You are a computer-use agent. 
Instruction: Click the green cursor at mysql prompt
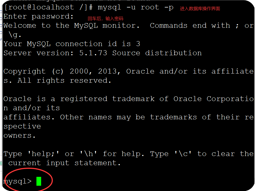click(39, 181)
